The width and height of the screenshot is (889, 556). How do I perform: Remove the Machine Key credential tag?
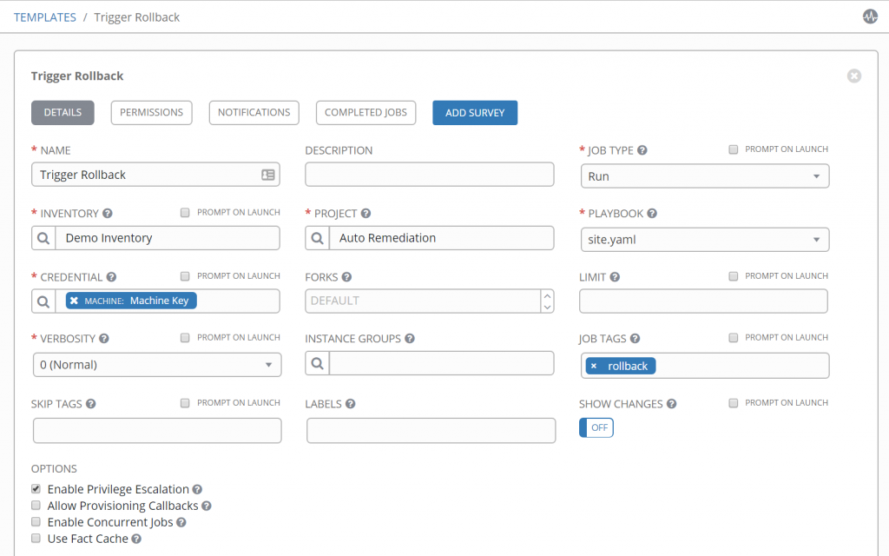(x=75, y=301)
